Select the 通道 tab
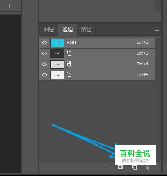Screen dimensions: 167x176 pos(68,29)
